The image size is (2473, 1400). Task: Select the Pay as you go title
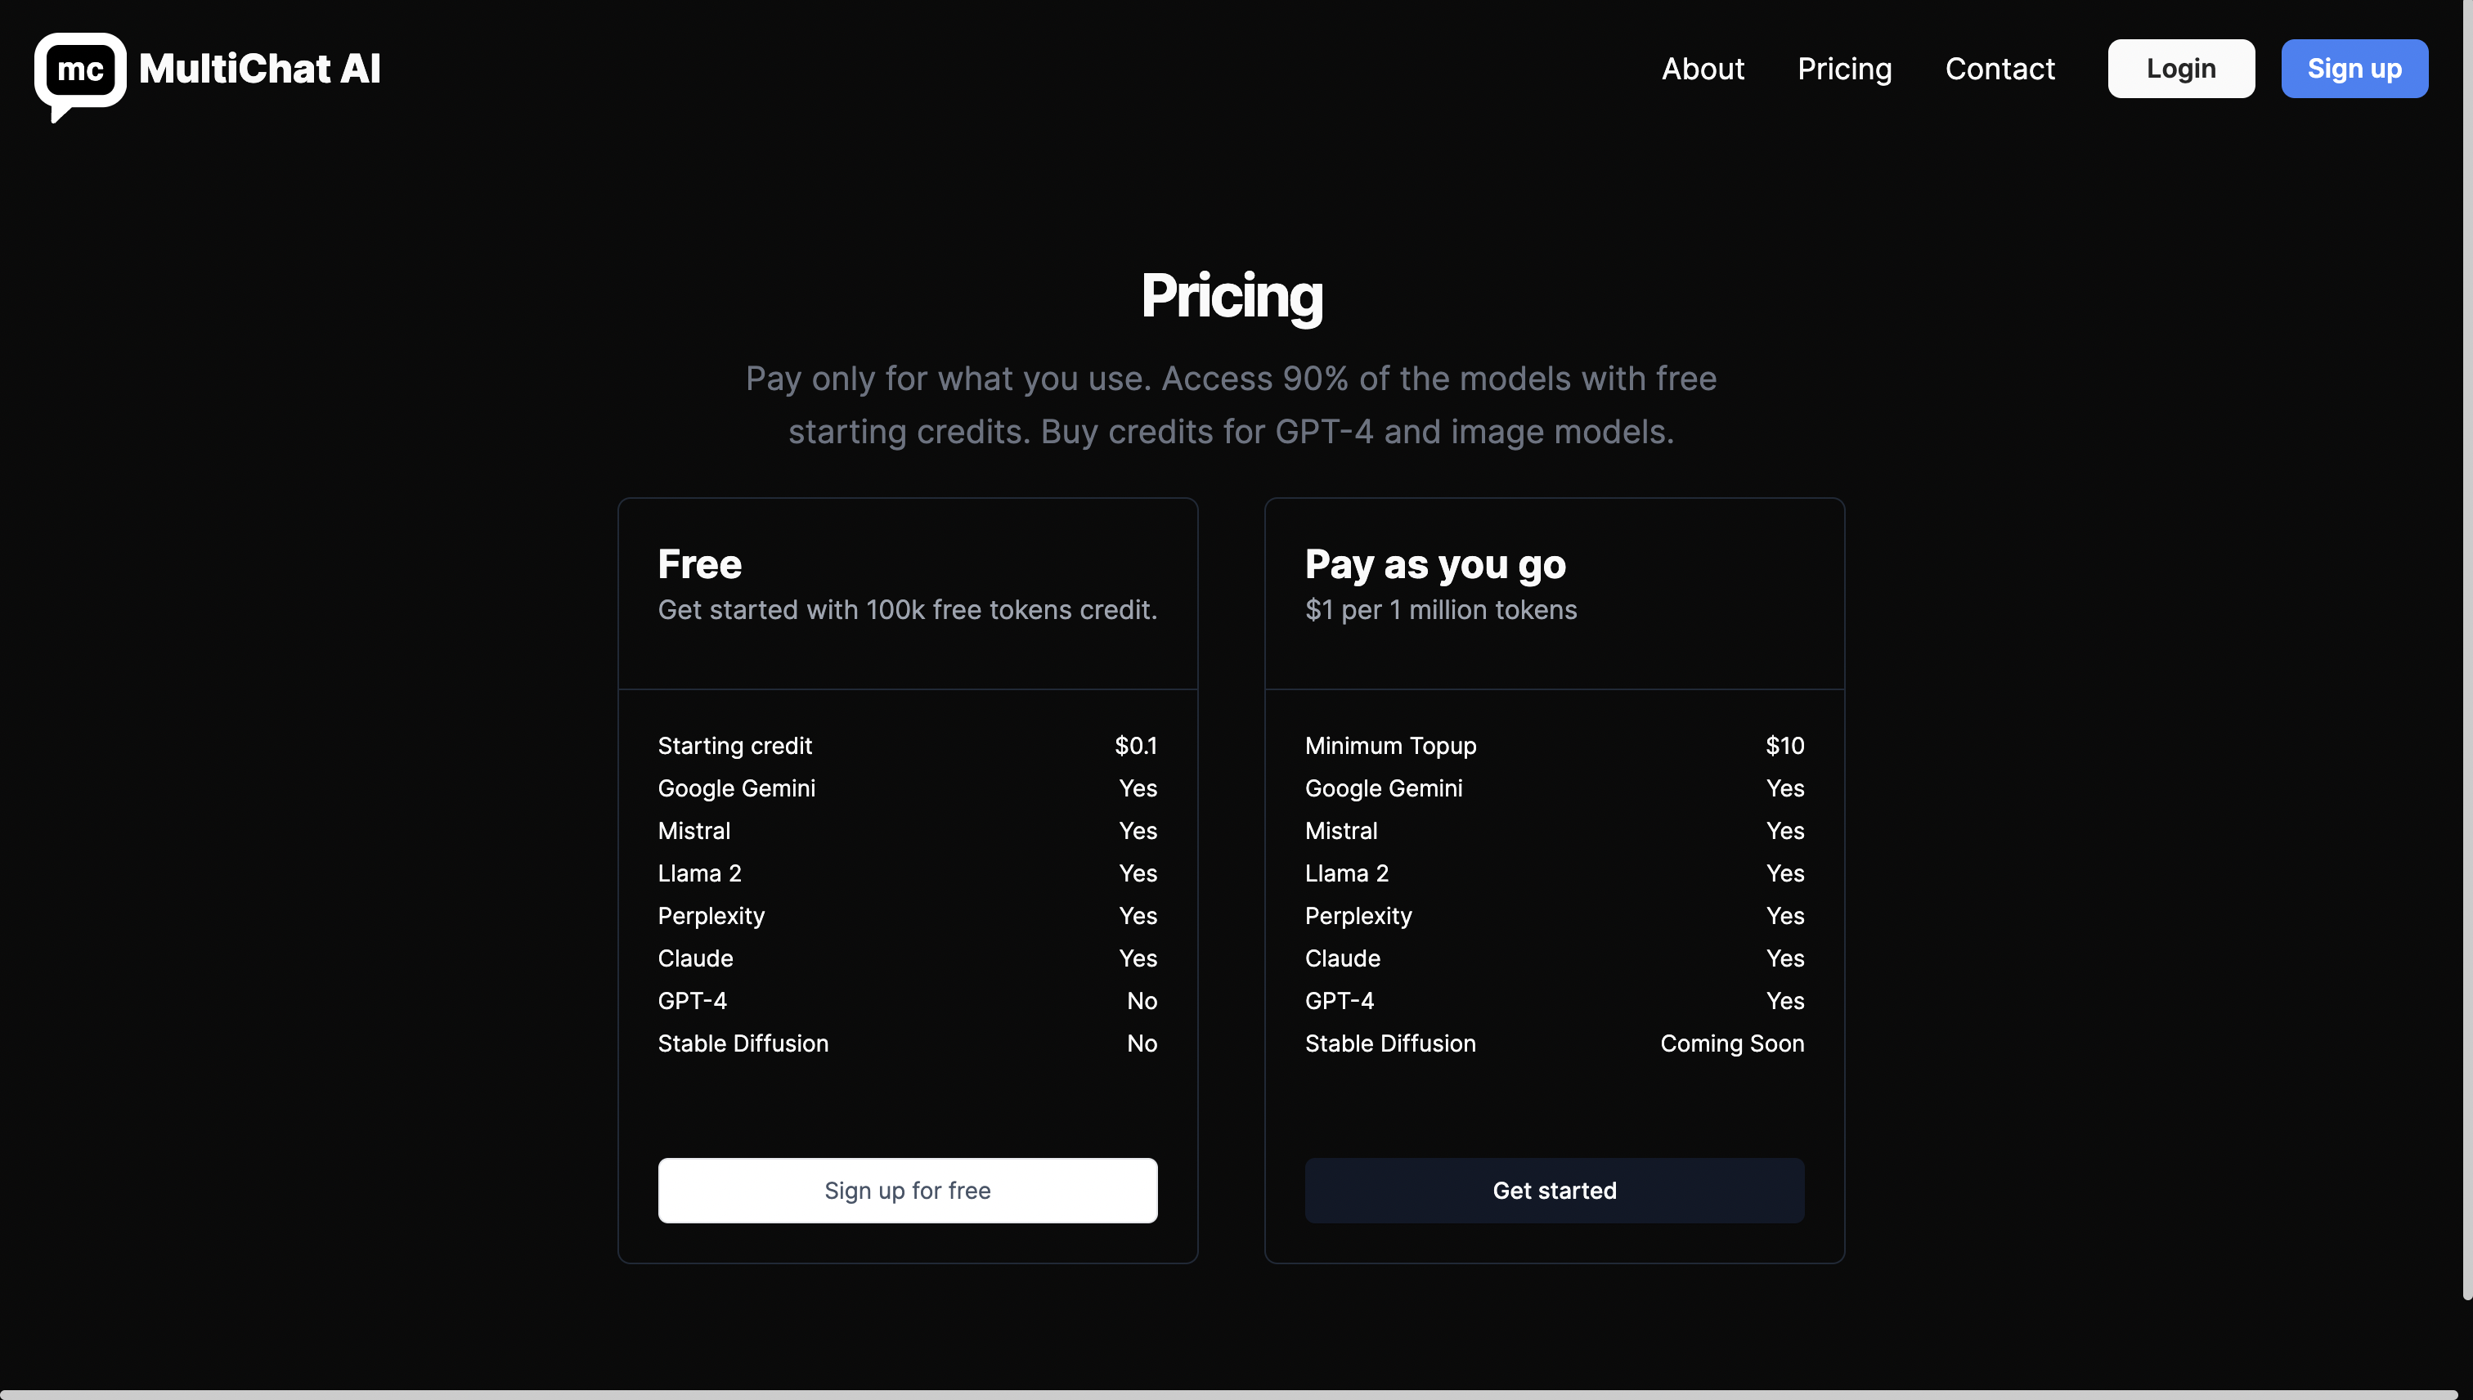coord(1434,564)
